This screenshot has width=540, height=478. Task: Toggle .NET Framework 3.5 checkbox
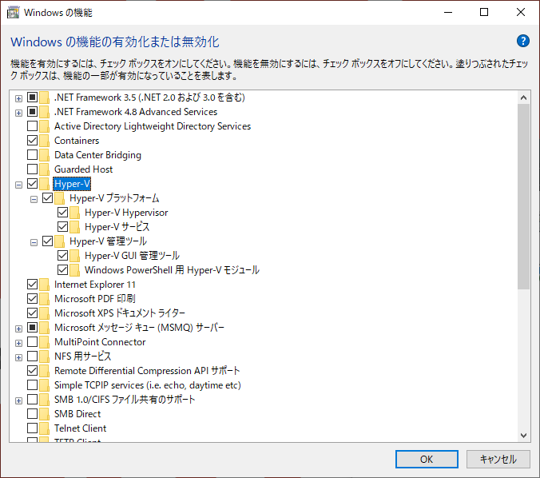click(33, 98)
